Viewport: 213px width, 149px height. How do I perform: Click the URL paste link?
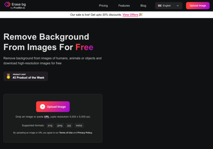47,117
